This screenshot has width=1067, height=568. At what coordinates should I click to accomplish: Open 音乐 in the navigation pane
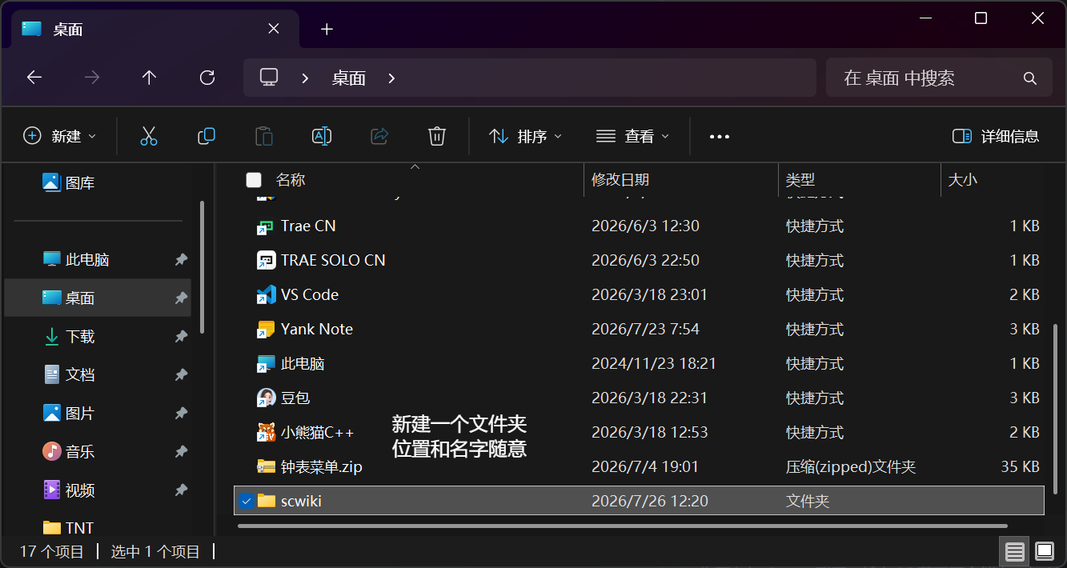[x=69, y=452]
